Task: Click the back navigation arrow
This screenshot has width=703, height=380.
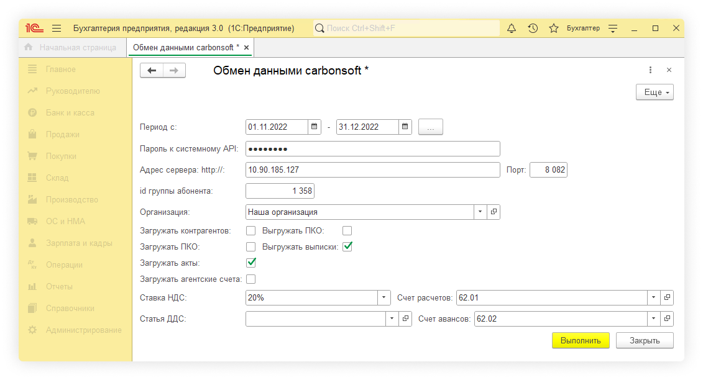Action: point(152,71)
